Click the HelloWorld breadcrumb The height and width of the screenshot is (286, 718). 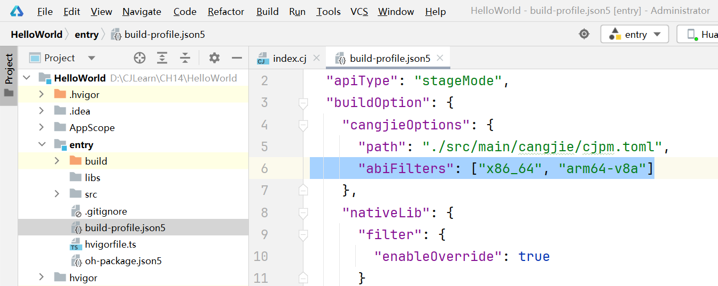[x=36, y=35]
